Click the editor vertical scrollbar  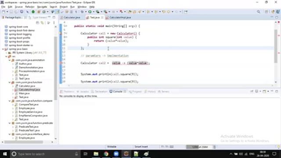click(276, 46)
